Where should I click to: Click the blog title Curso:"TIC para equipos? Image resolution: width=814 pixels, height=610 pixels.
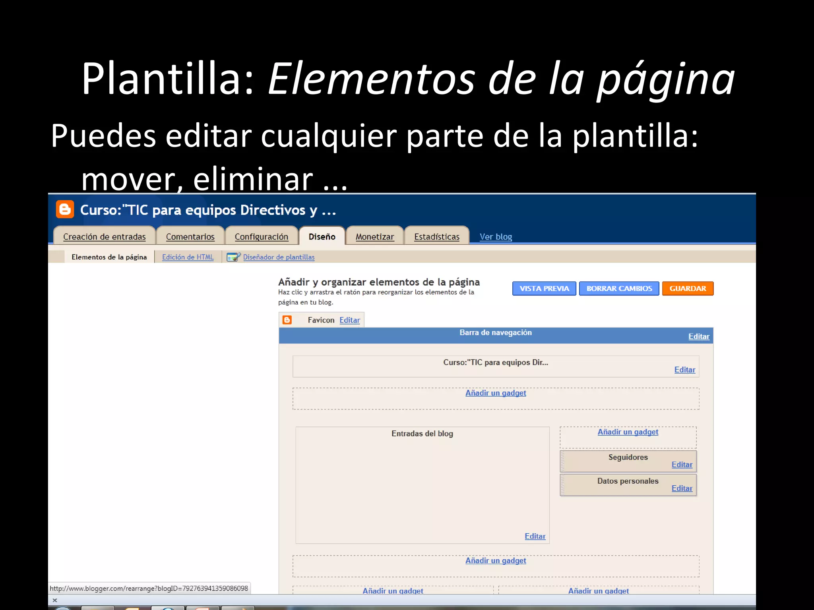point(208,210)
